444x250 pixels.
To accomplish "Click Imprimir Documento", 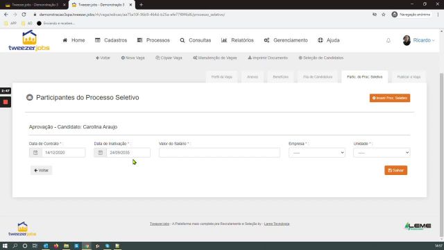I will (x=268, y=58).
